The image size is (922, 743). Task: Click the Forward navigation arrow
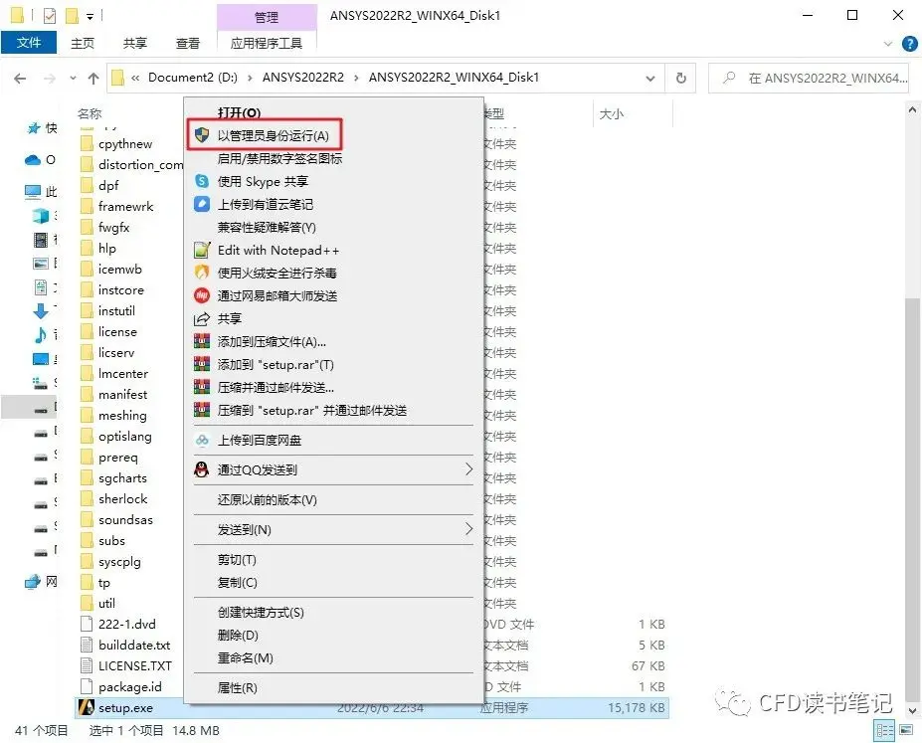click(50, 79)
